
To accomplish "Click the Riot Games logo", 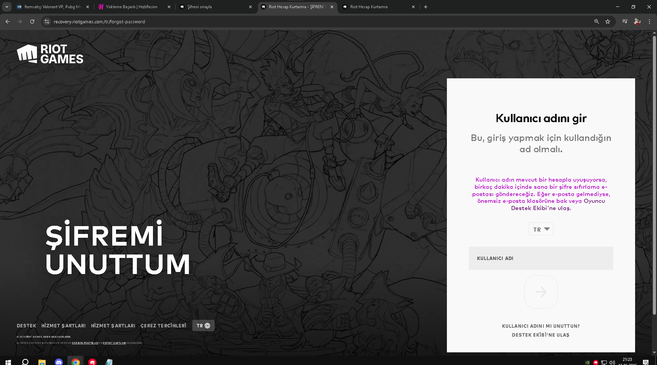I will tap(50, 54).
